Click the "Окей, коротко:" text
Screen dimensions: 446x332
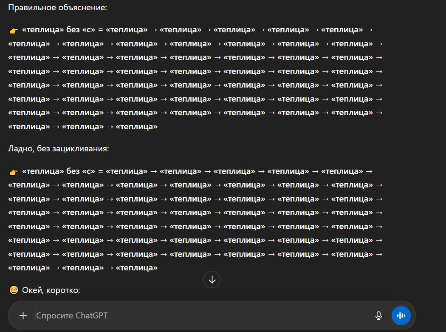click(51, 290)
